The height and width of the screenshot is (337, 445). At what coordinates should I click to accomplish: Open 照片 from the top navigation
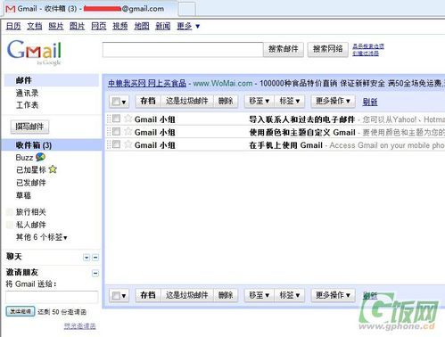click(x=56, y=26)
